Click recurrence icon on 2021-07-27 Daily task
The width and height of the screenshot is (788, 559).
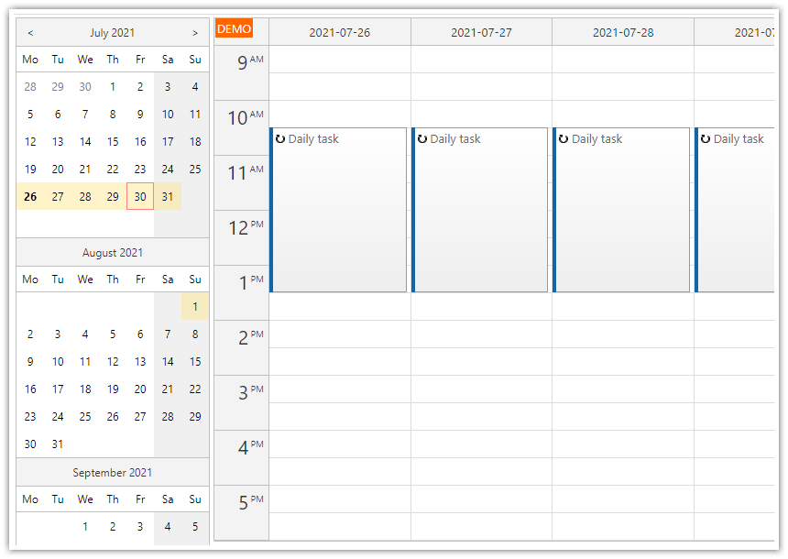422,139
